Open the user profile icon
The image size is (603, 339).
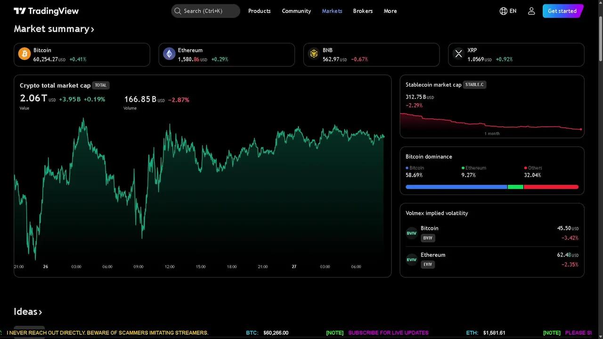pyautogui.click(x=531, y=11)
